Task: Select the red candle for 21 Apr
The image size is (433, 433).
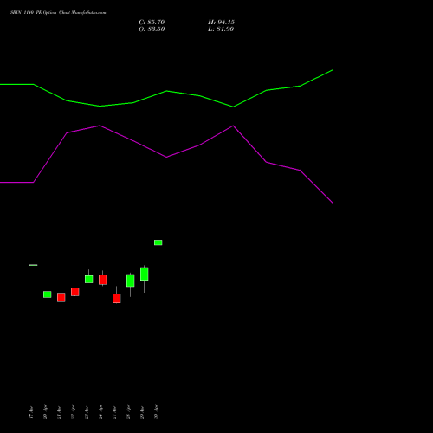Action: [x=61, y=297]
